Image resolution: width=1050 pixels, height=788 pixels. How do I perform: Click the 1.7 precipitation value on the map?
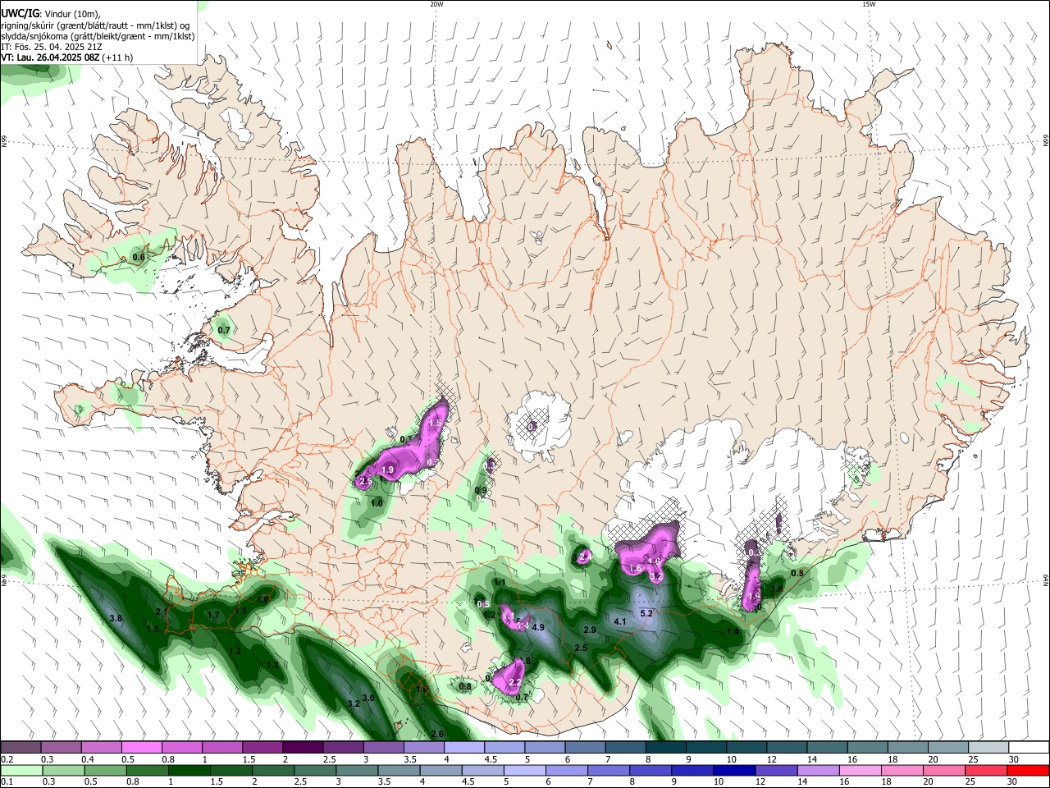pos(213,615)
